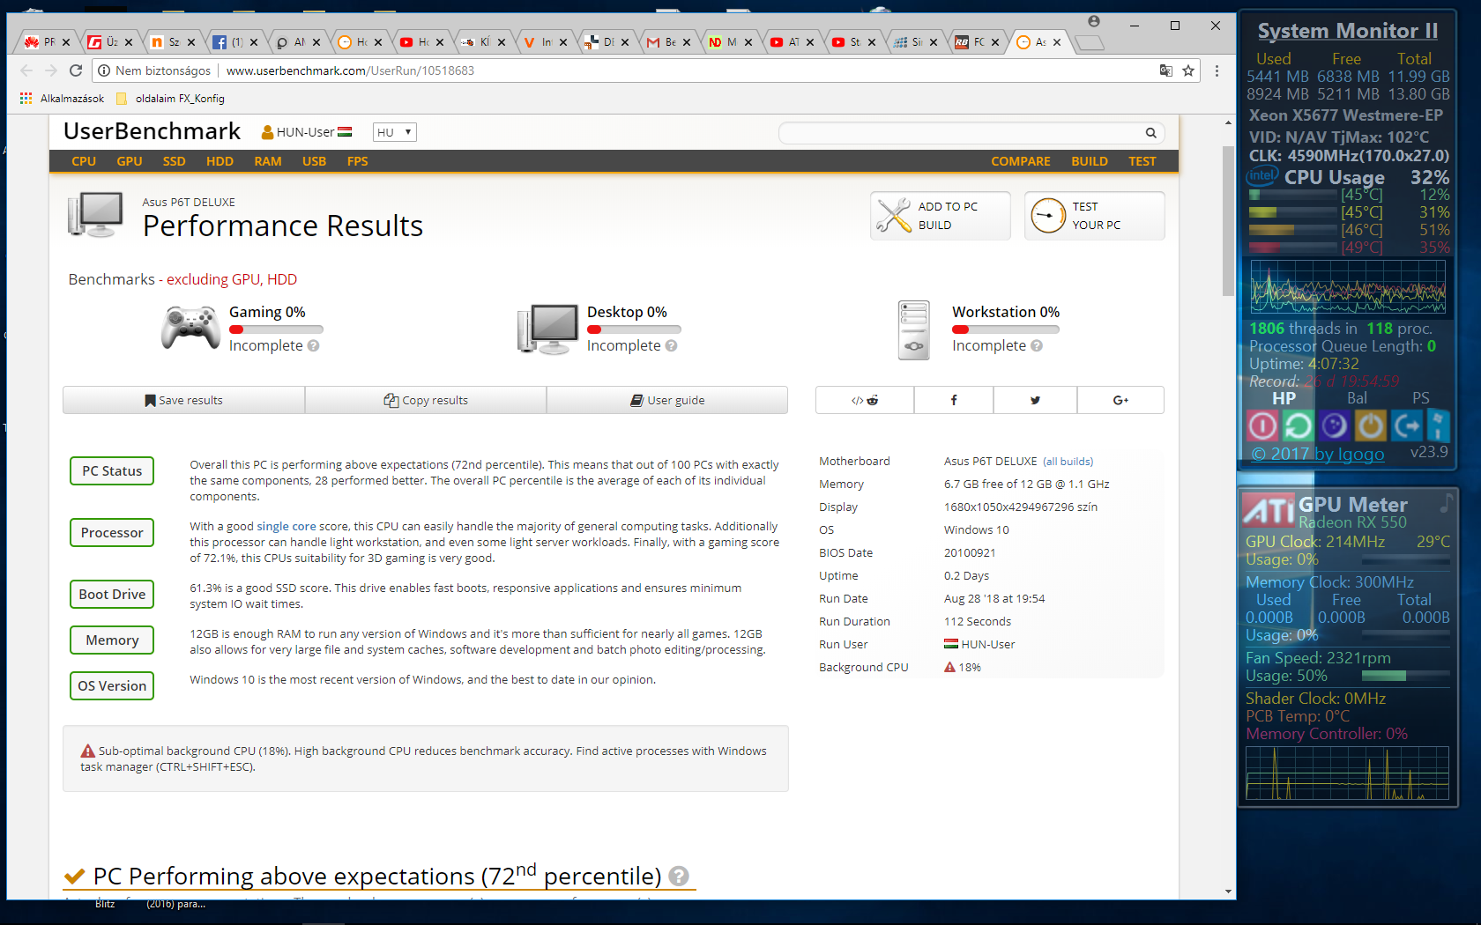Viewport: 1481px width, 925px height.
Task: Click the Gaming controller icon
Action: (x=190, y=329)
